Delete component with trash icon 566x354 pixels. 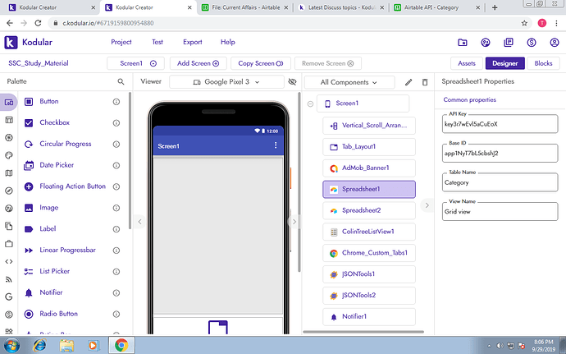(x=425, y=82)
